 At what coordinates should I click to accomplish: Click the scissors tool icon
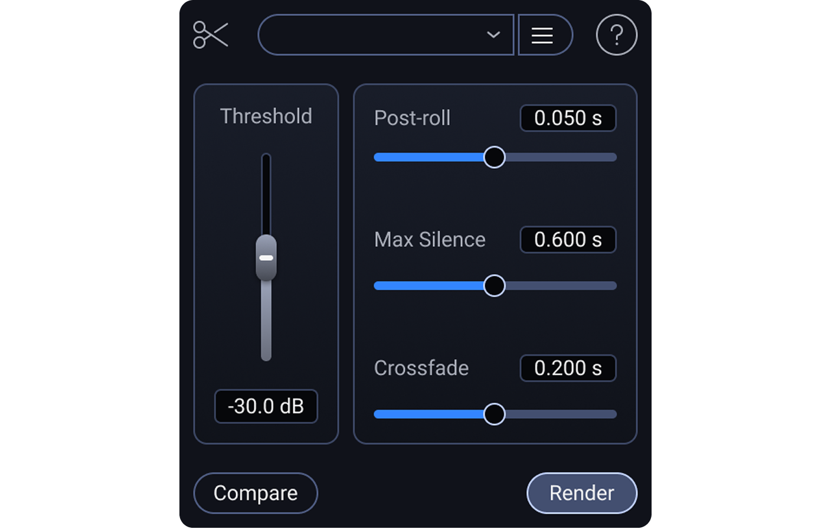coord(211,34)
